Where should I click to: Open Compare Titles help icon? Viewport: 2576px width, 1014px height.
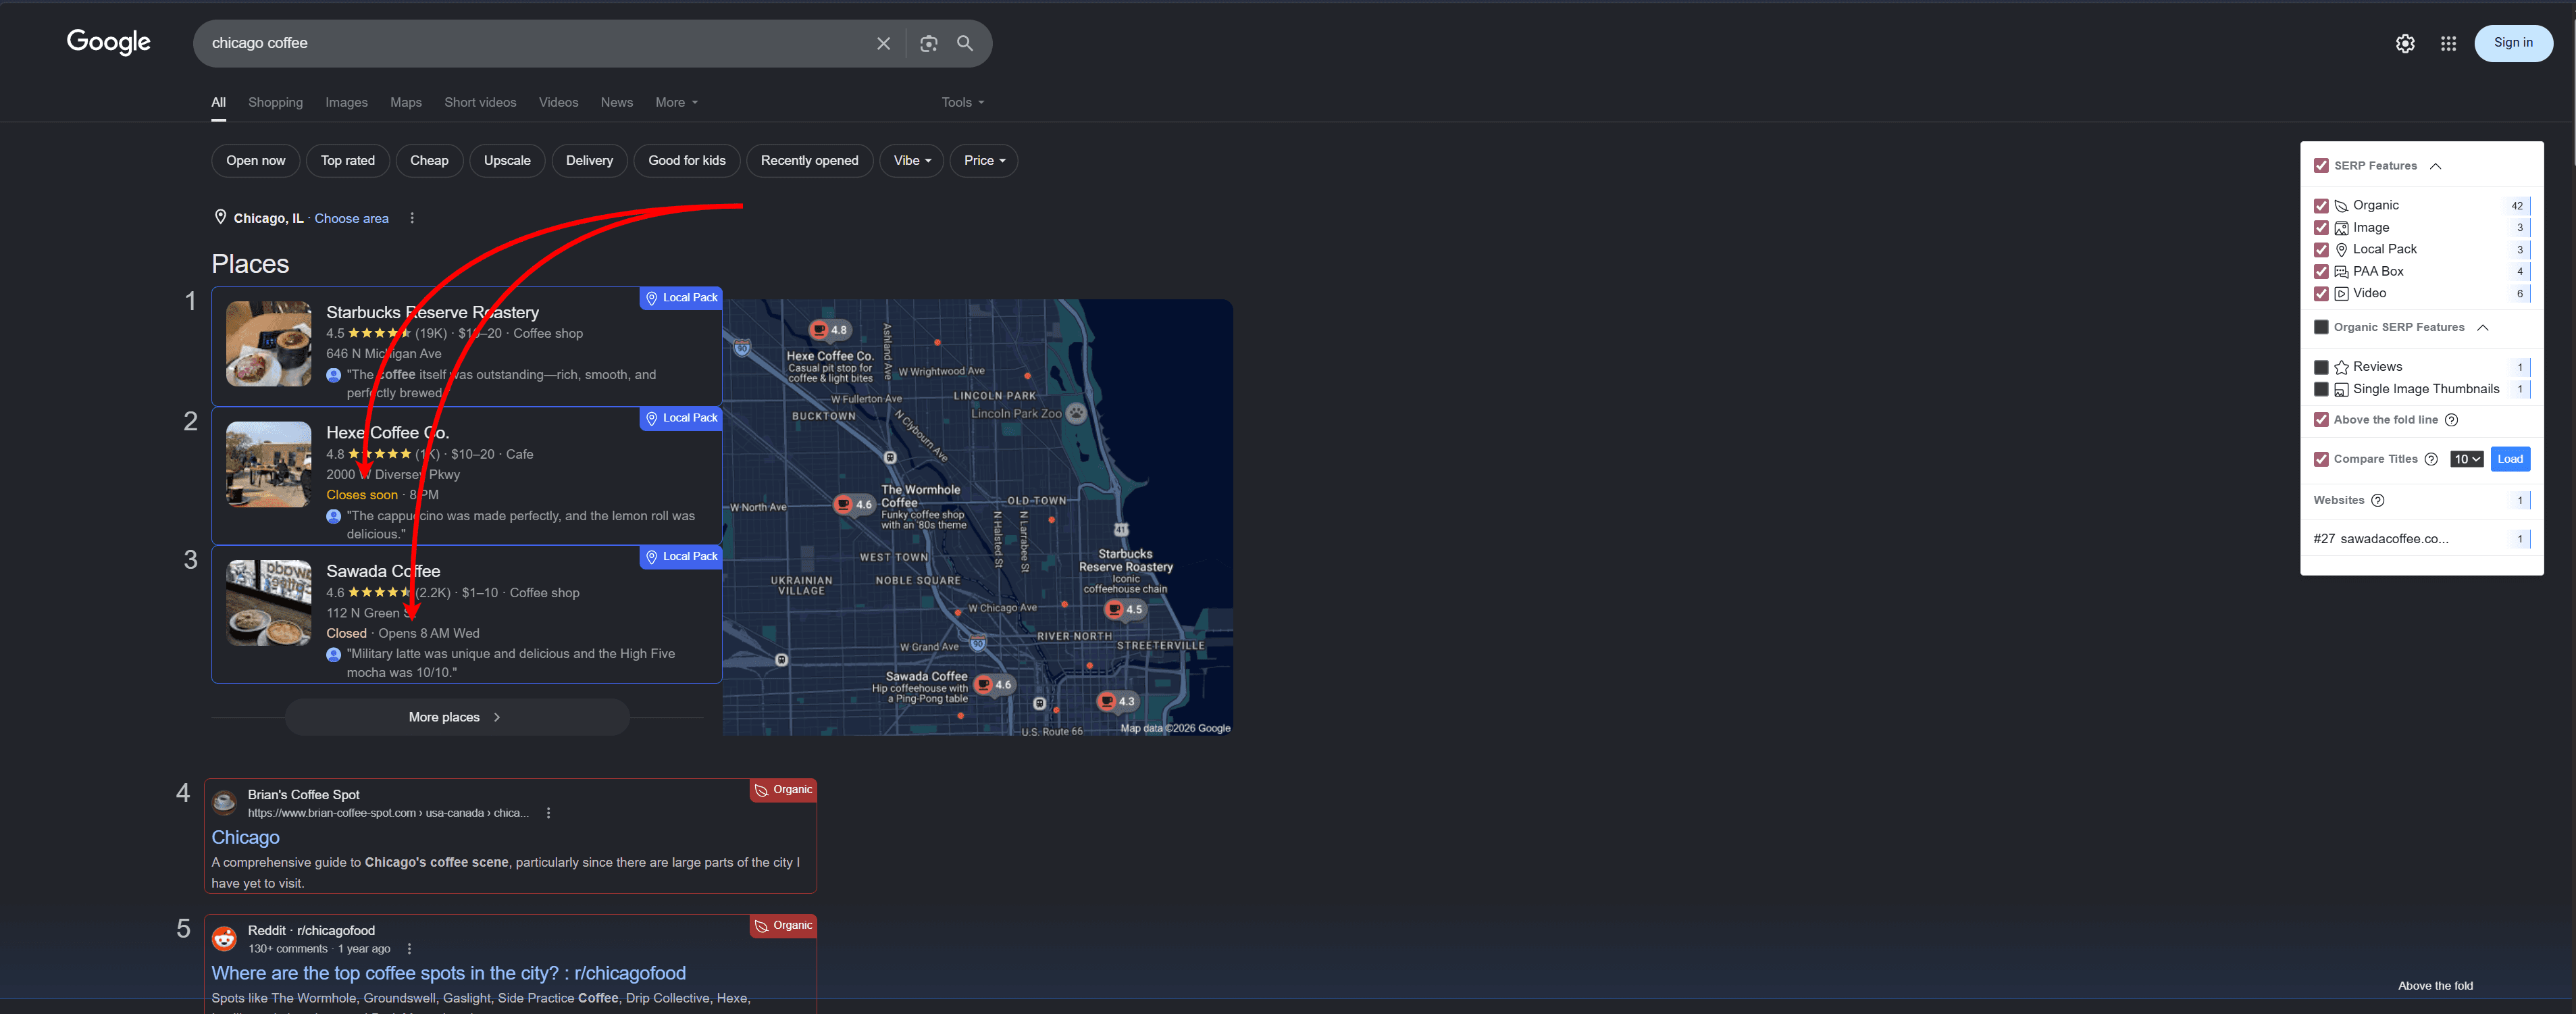tap(2431, 459)
